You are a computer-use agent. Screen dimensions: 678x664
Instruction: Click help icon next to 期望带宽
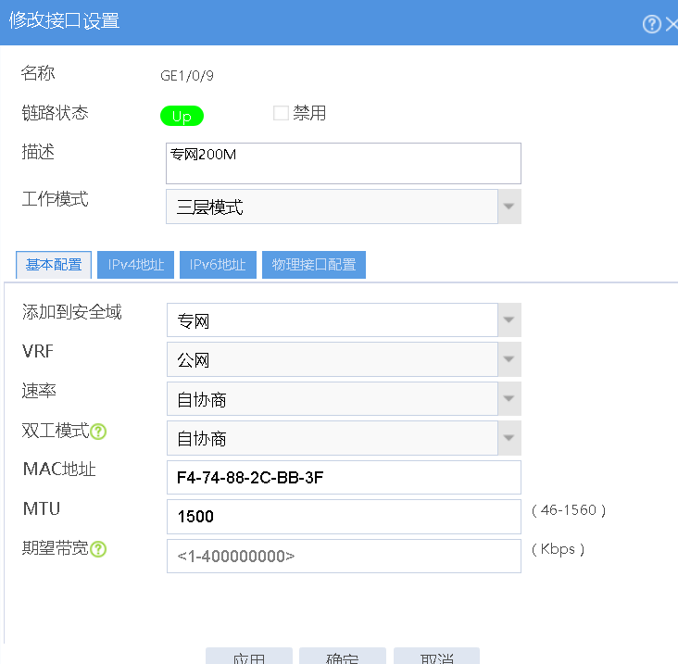coord(98,549)
